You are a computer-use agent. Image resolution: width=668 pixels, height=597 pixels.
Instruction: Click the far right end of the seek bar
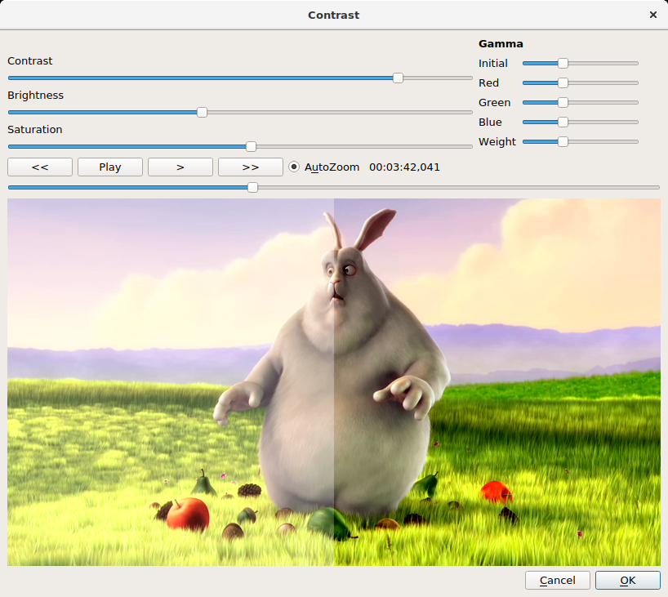[x=656, y=187]
